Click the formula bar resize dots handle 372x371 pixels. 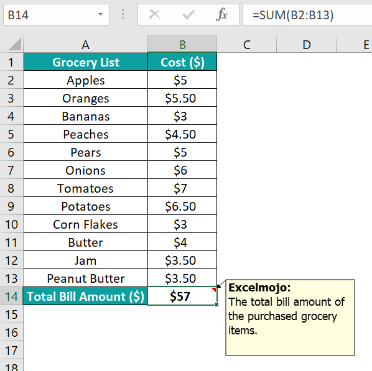[x=123, y=14]
